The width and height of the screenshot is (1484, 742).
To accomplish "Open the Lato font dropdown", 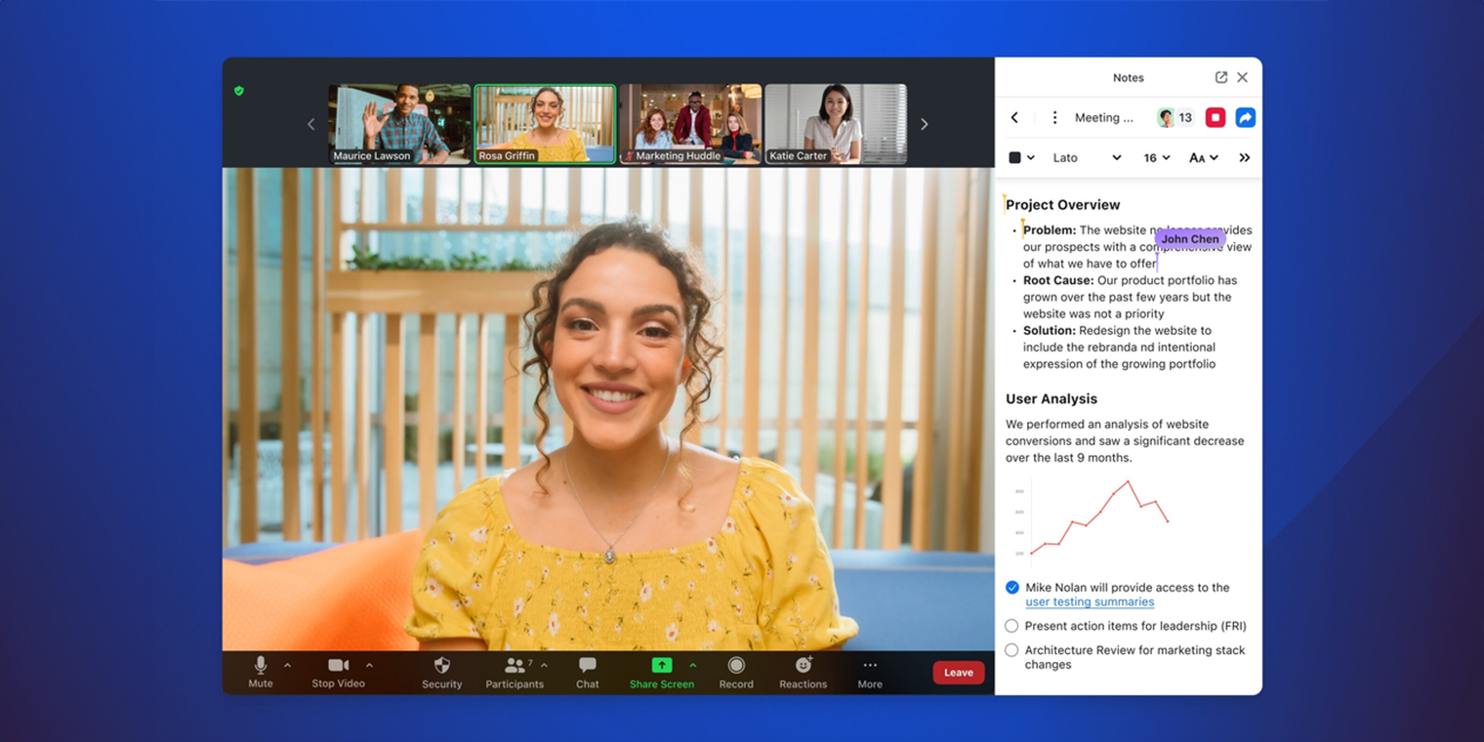I will (1086, 157).
